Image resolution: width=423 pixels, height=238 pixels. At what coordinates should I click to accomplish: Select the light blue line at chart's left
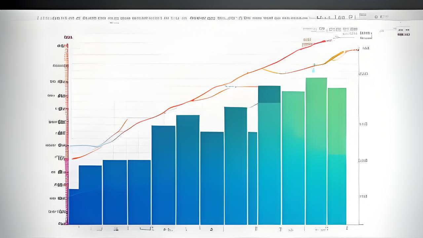click(83, 145)
